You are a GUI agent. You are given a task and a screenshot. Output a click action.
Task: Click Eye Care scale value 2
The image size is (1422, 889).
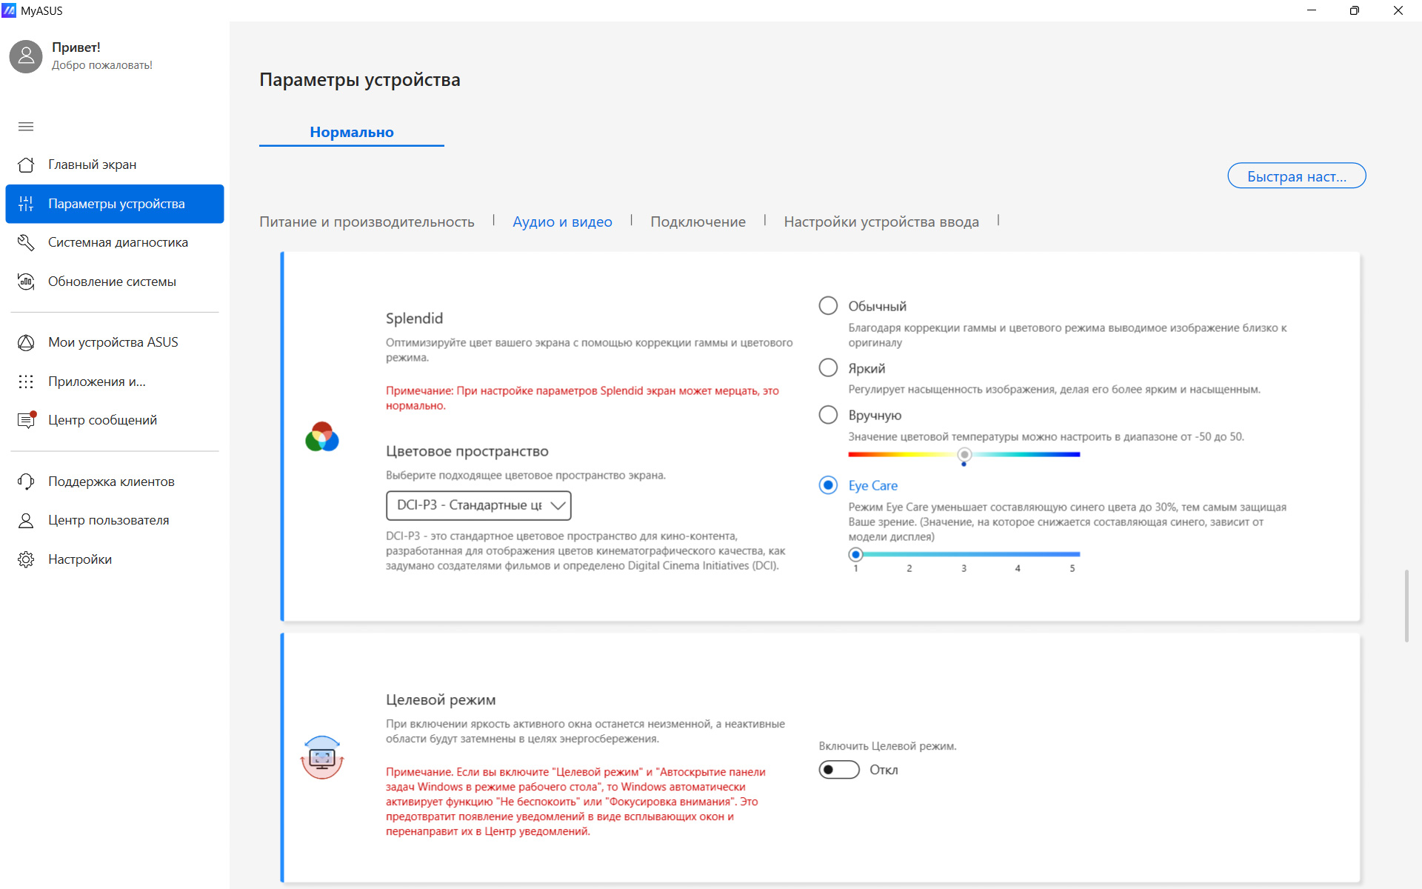[x=909, y=568]
